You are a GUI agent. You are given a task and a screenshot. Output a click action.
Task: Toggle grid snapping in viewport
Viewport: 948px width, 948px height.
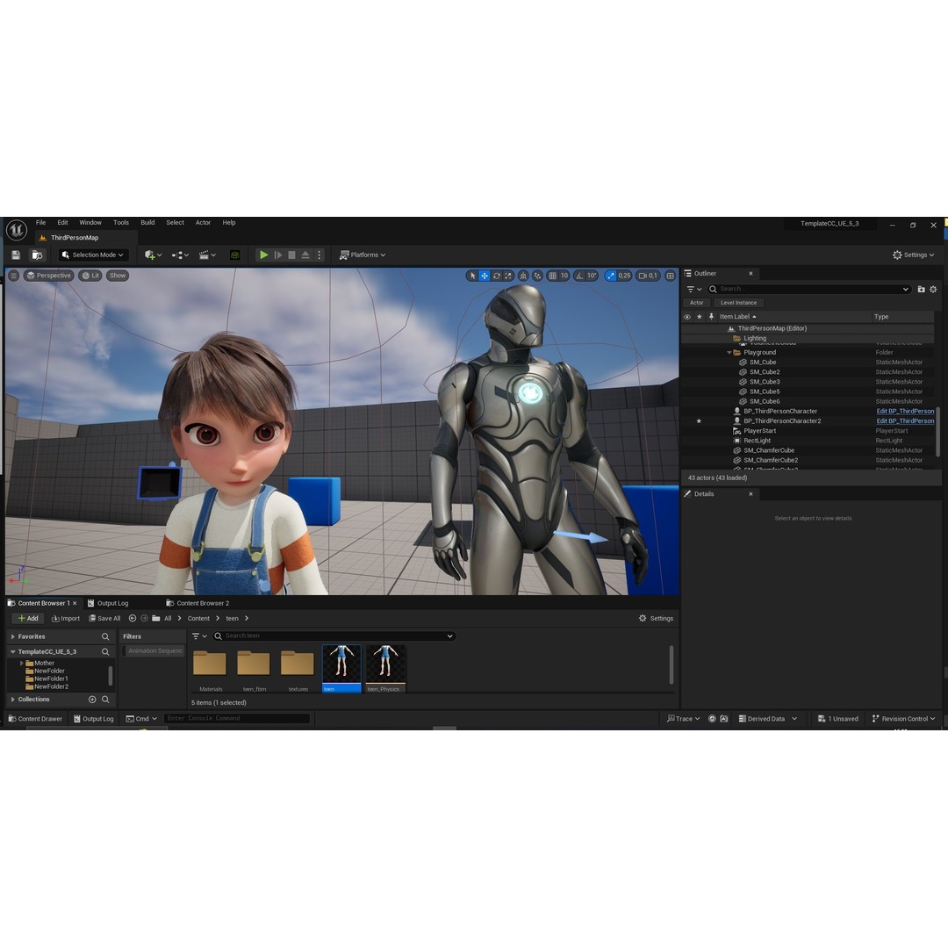(x=553, y=276)
